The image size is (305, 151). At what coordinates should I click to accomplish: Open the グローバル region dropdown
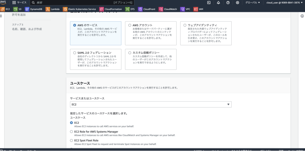coord(252,3)
